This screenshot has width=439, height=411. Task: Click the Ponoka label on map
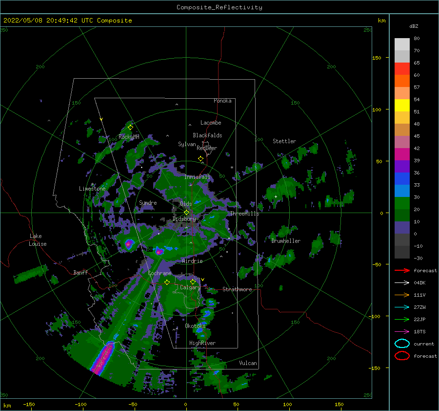[222, 101]
